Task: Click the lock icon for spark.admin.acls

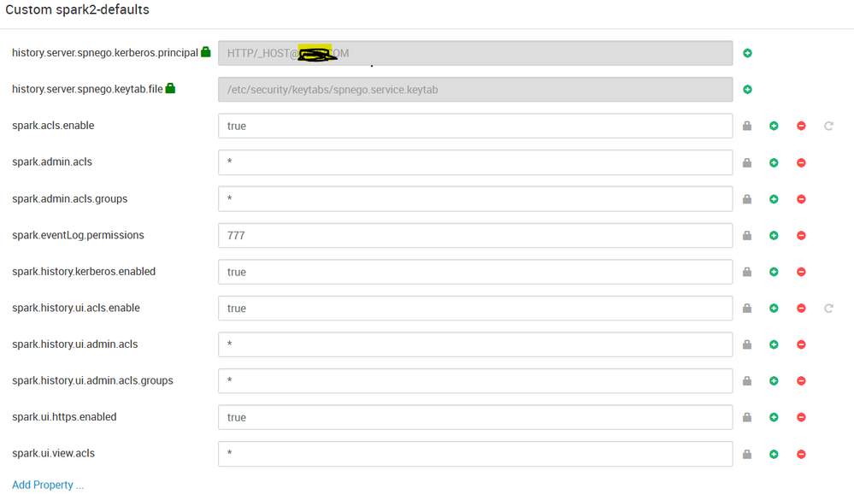Action: coord(747,162)
